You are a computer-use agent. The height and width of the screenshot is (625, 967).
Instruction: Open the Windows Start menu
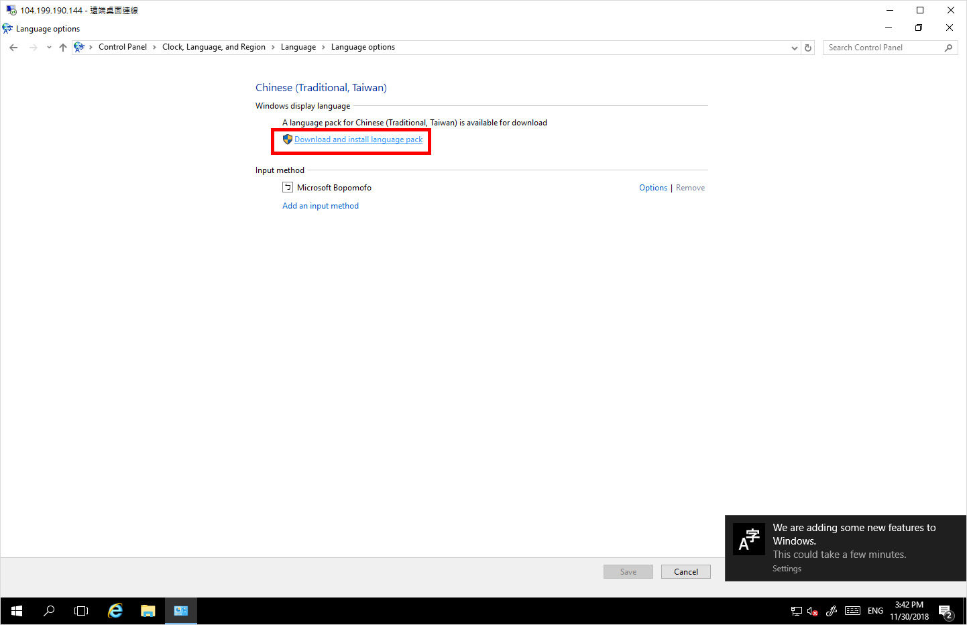(x=16, y=611)
